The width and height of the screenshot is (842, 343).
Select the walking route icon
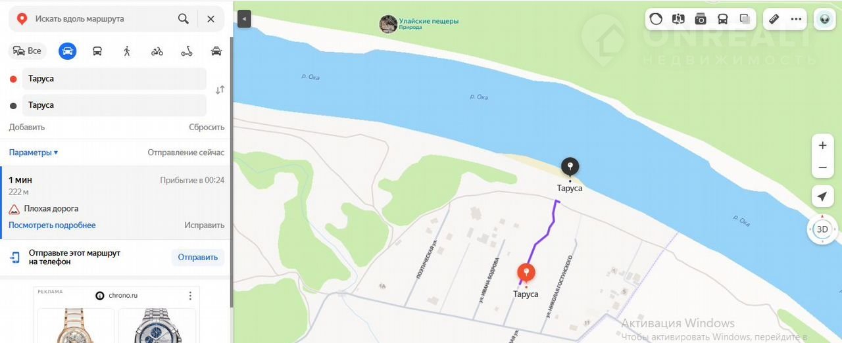pyautogui.click(x=127, y=51)
